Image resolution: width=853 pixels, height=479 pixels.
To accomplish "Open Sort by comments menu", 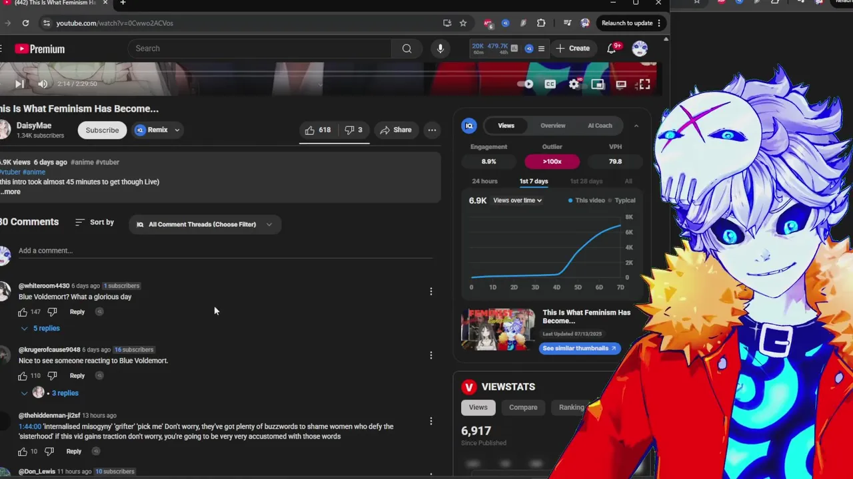I will click(x=94, y=222).
